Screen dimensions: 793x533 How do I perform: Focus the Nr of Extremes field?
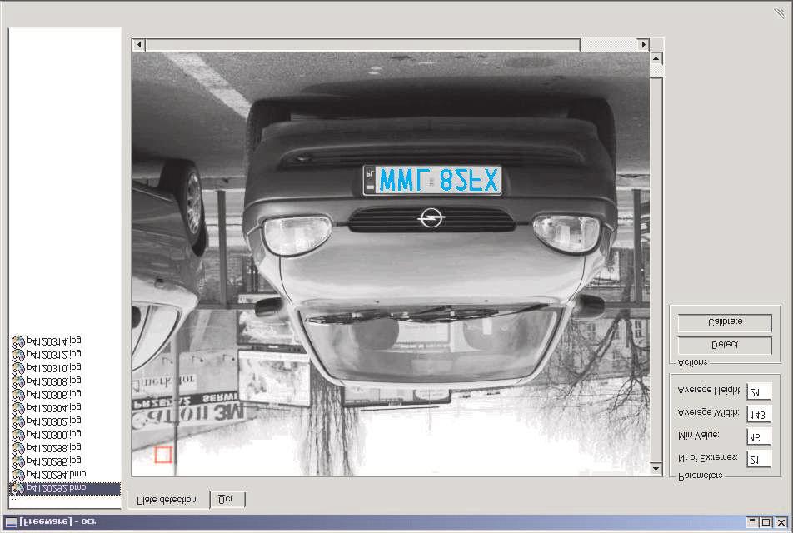coord(759,459)
